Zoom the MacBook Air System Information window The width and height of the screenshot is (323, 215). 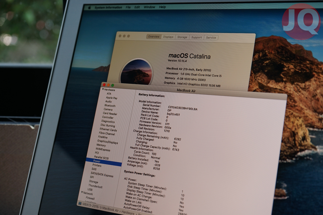coord(113,85)
